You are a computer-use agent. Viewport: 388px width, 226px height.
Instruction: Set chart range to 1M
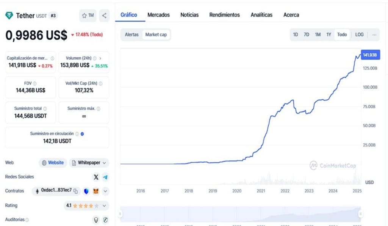click(x=318, y=35)
